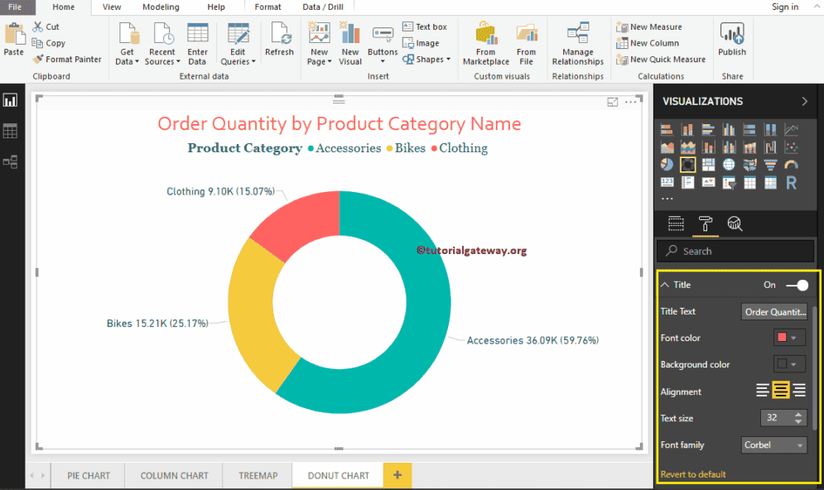Screen dimensions: 824x490
Task: Open the Format pane paint roller icon
Action: pyautogui.click(x=706, y=223)
